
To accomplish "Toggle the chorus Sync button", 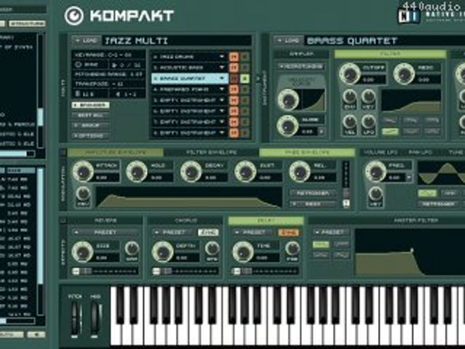I will pyautogui.click(x=208, y=232).
